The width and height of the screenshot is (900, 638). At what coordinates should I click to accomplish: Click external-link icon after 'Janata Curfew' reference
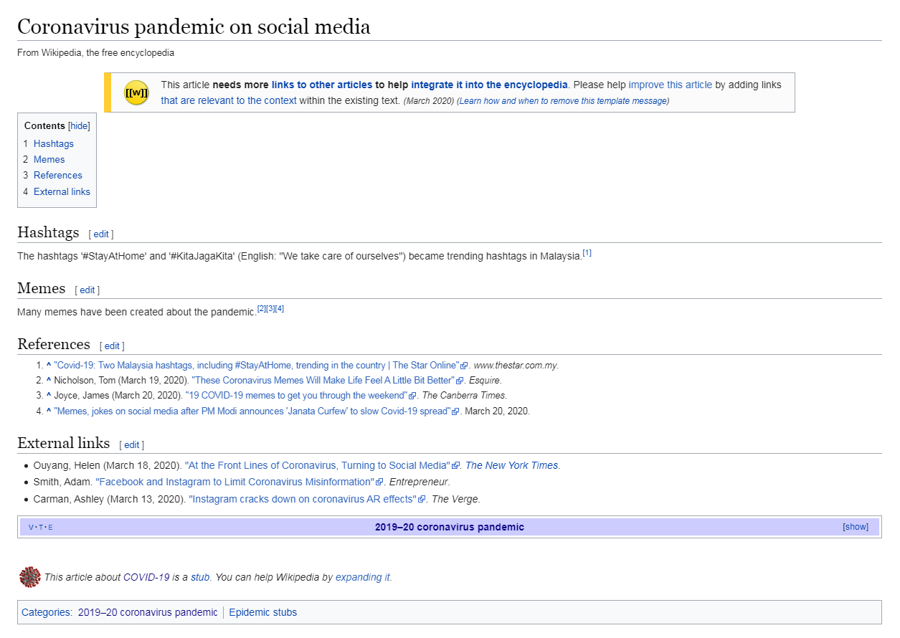pos(455,412)
